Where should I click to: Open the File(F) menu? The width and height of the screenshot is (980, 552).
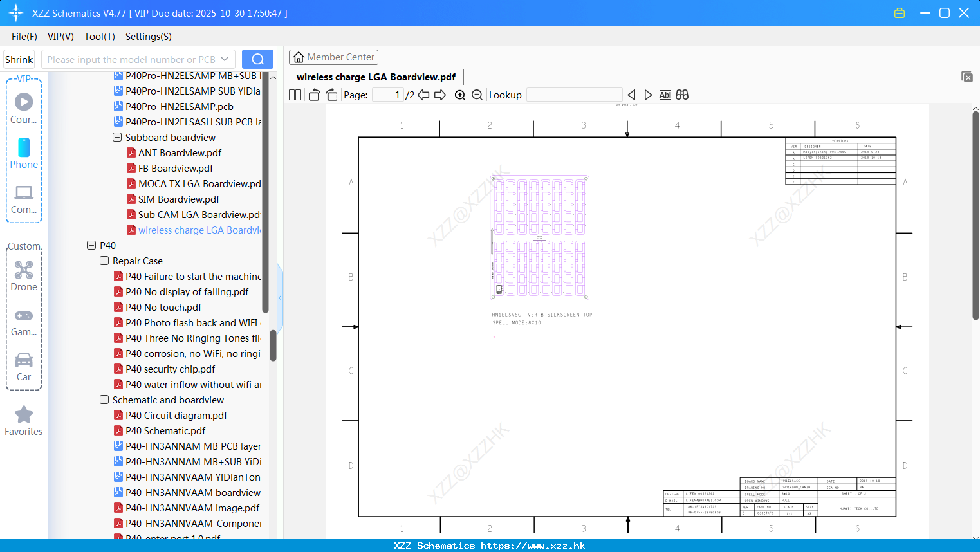(x=24, y=37)
